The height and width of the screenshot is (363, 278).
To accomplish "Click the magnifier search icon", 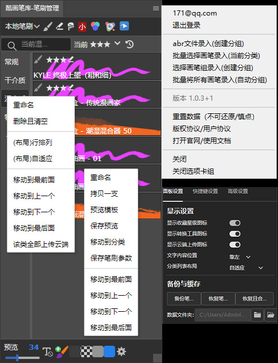I will tap(12, 45).
